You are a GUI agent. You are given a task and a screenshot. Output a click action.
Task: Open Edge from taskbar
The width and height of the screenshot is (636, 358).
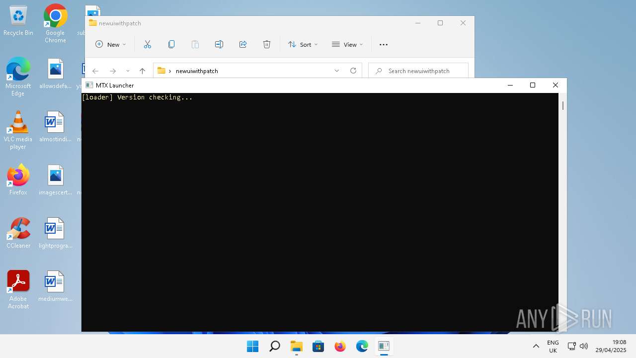click(x=362, y=346)
